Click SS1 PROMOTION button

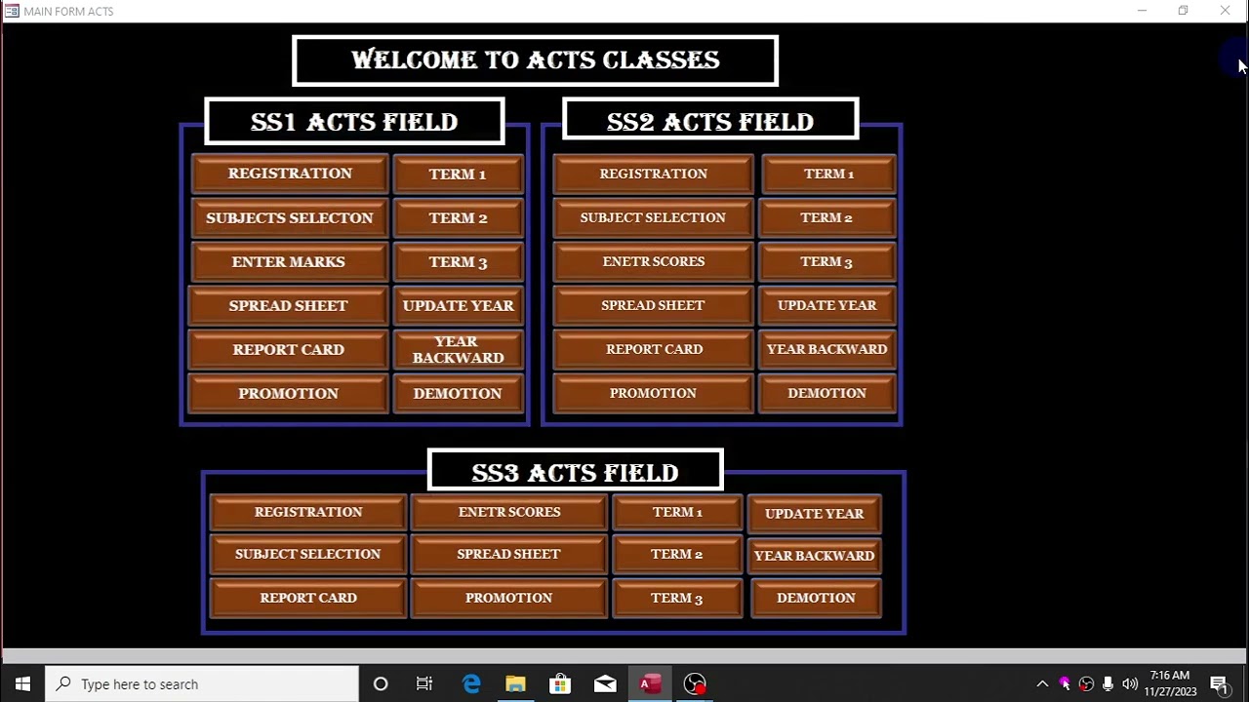tap(289, 393)
